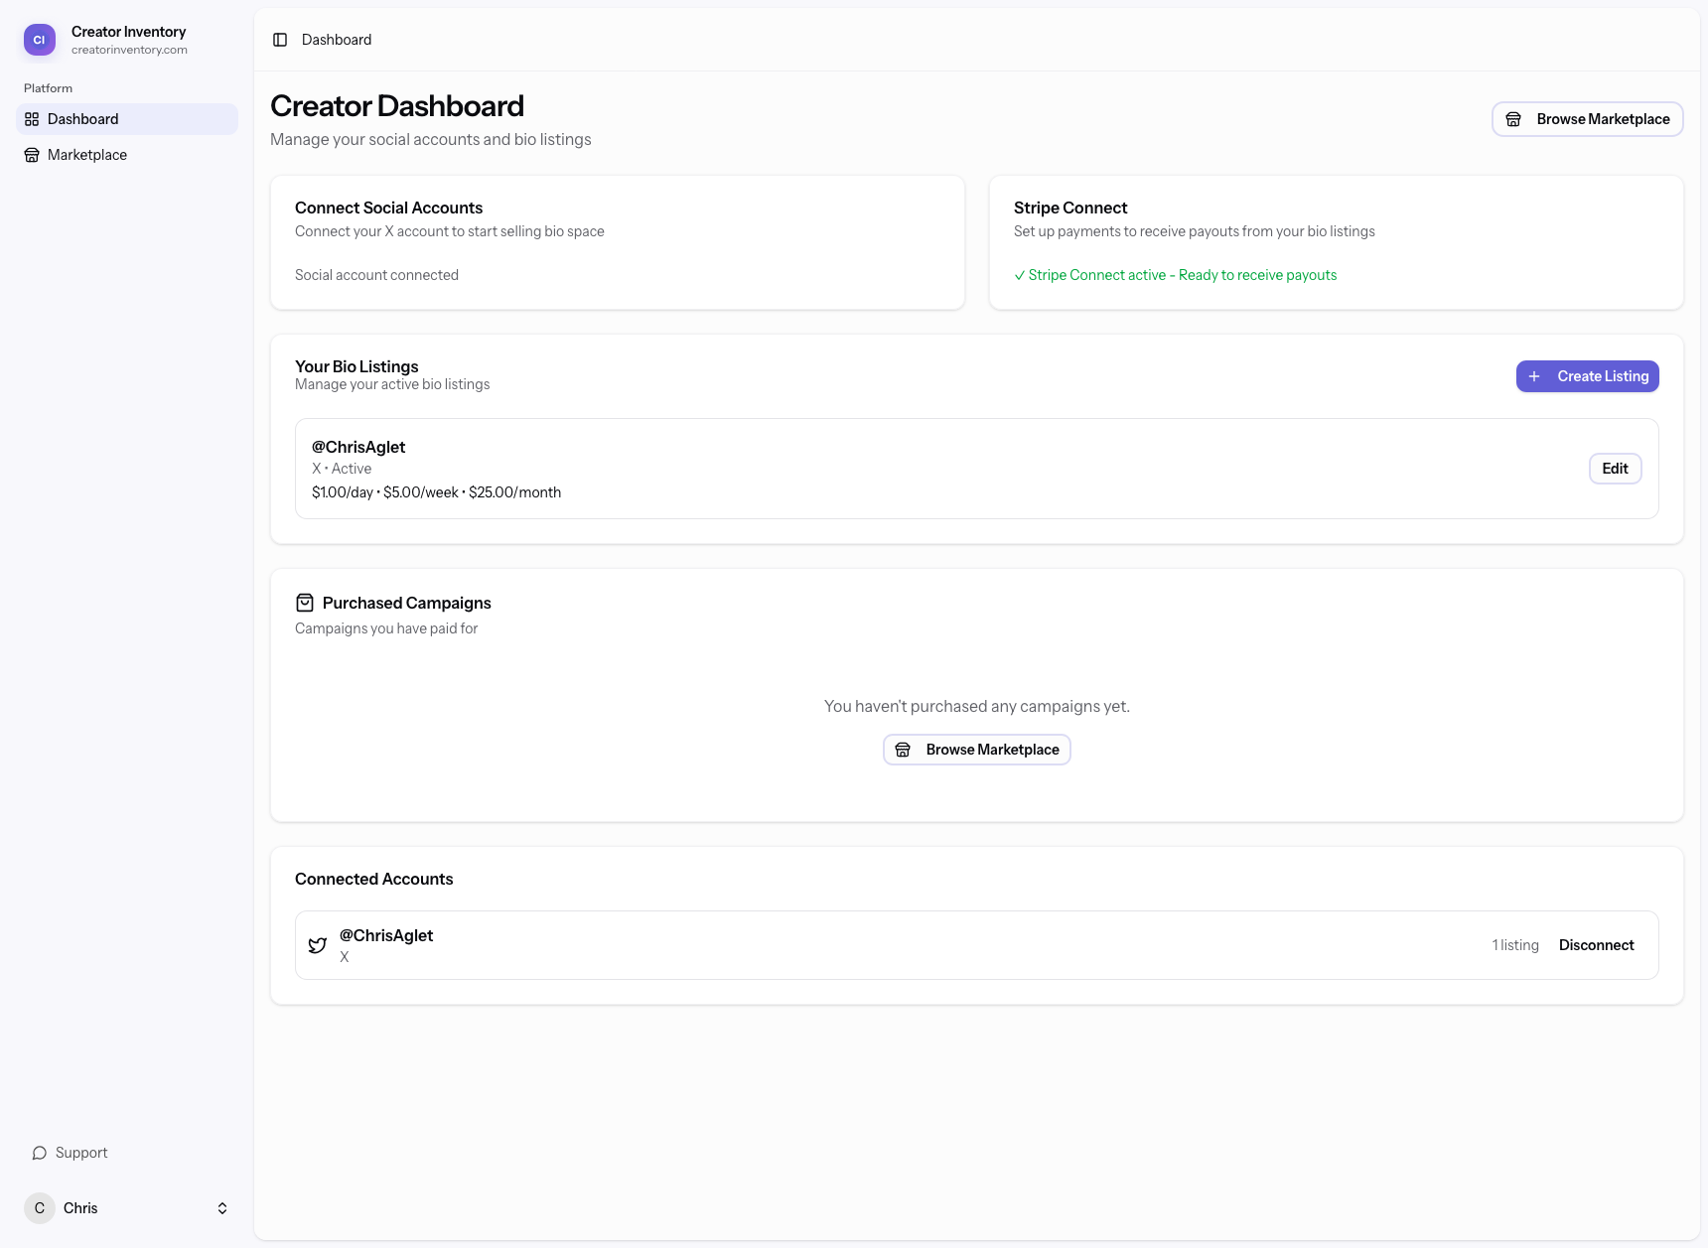
Task: Select the Dashboard grid icon in sidebar
Action: (33, 118)
